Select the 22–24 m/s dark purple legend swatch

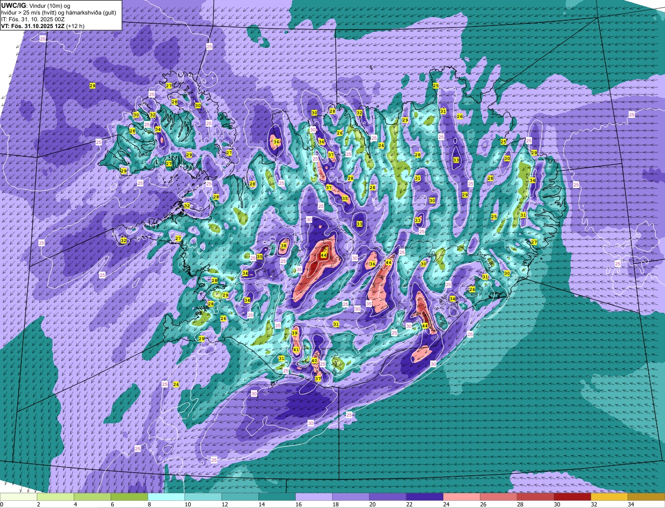[x=424, y=497]
